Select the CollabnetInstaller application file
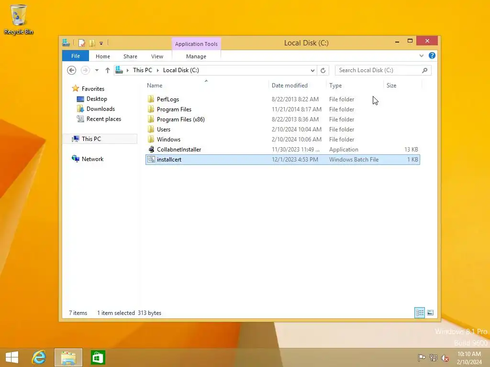This screenshot has width=490, height=367. click(x=282, y=149)
